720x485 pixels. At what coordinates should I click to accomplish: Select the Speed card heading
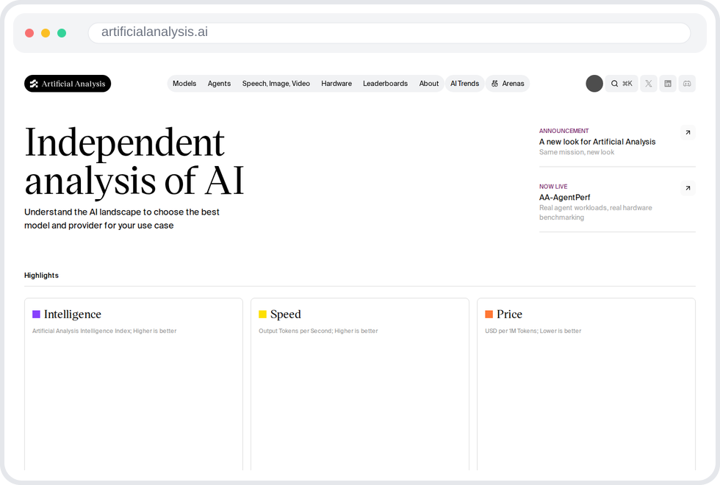tap(286, 315)
